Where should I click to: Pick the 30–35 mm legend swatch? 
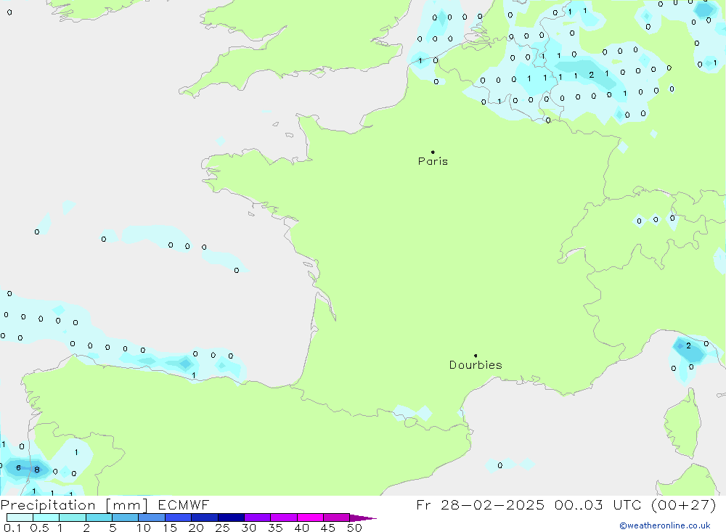[x=258, y=517]
